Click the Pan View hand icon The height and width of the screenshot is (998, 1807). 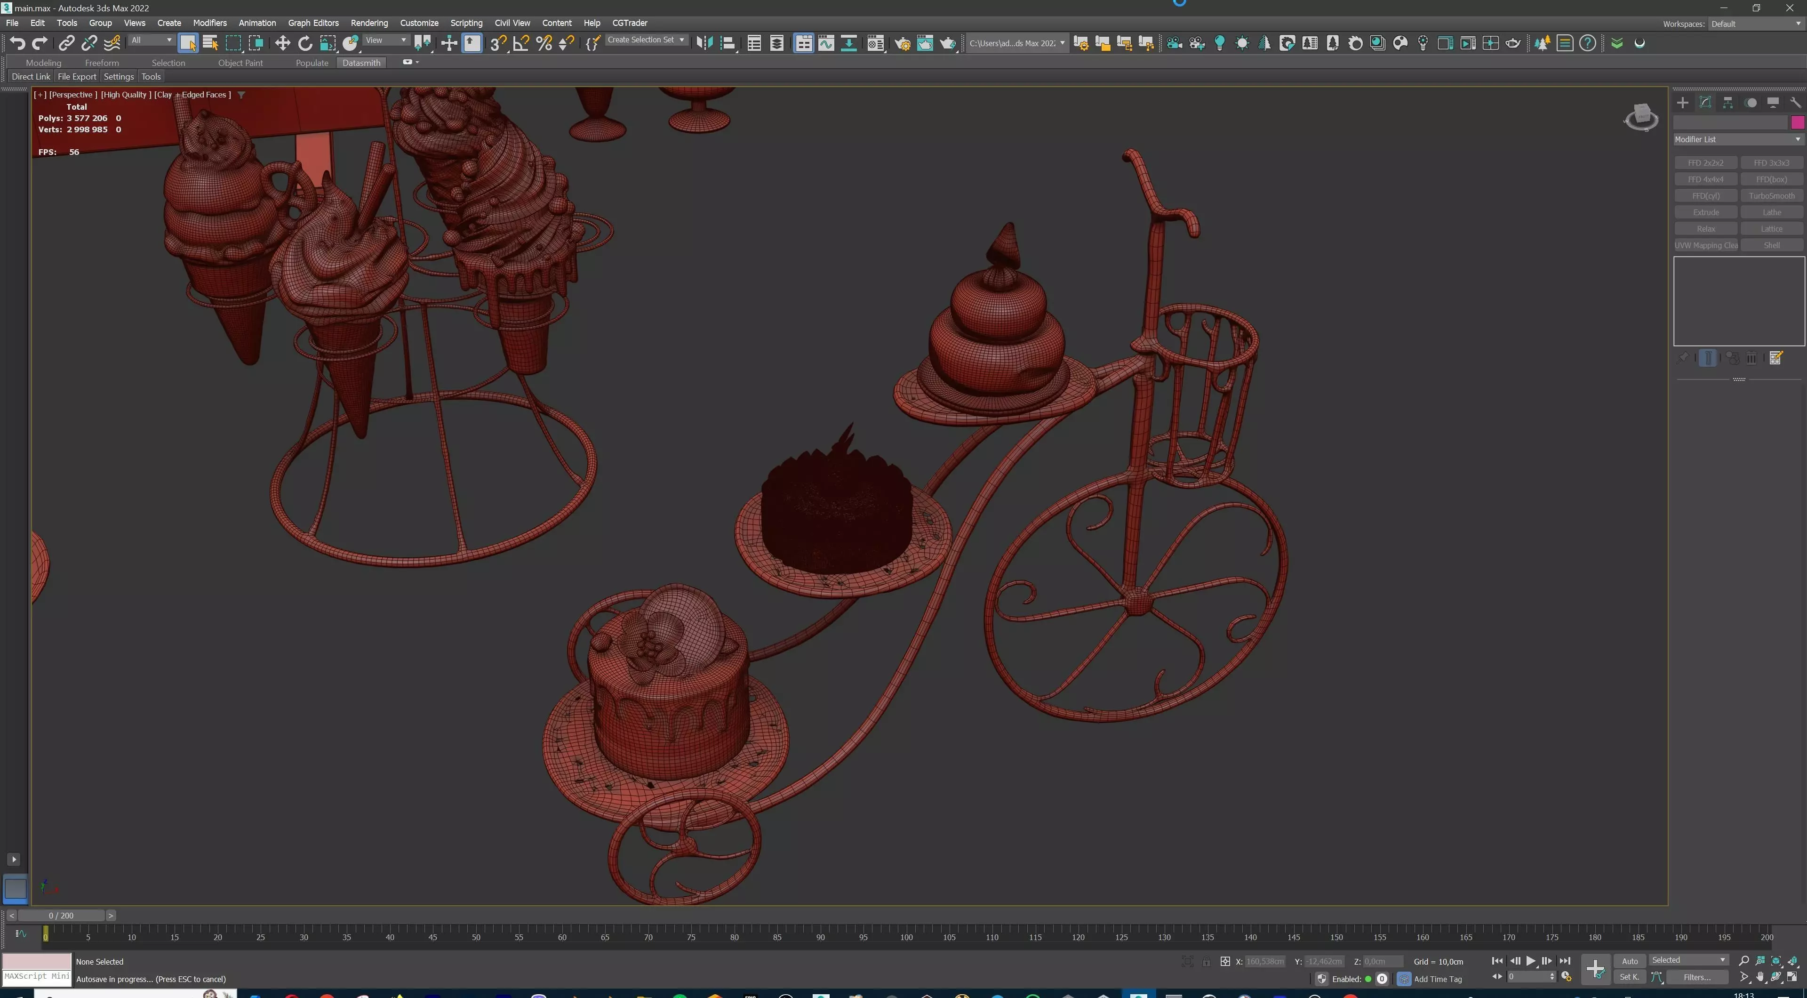1761,977
